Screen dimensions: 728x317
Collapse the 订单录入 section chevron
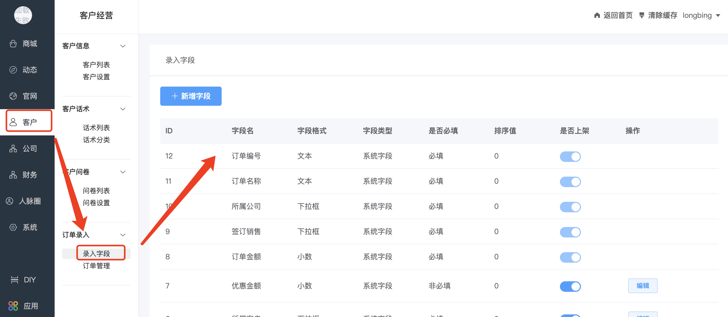[123, 235]
